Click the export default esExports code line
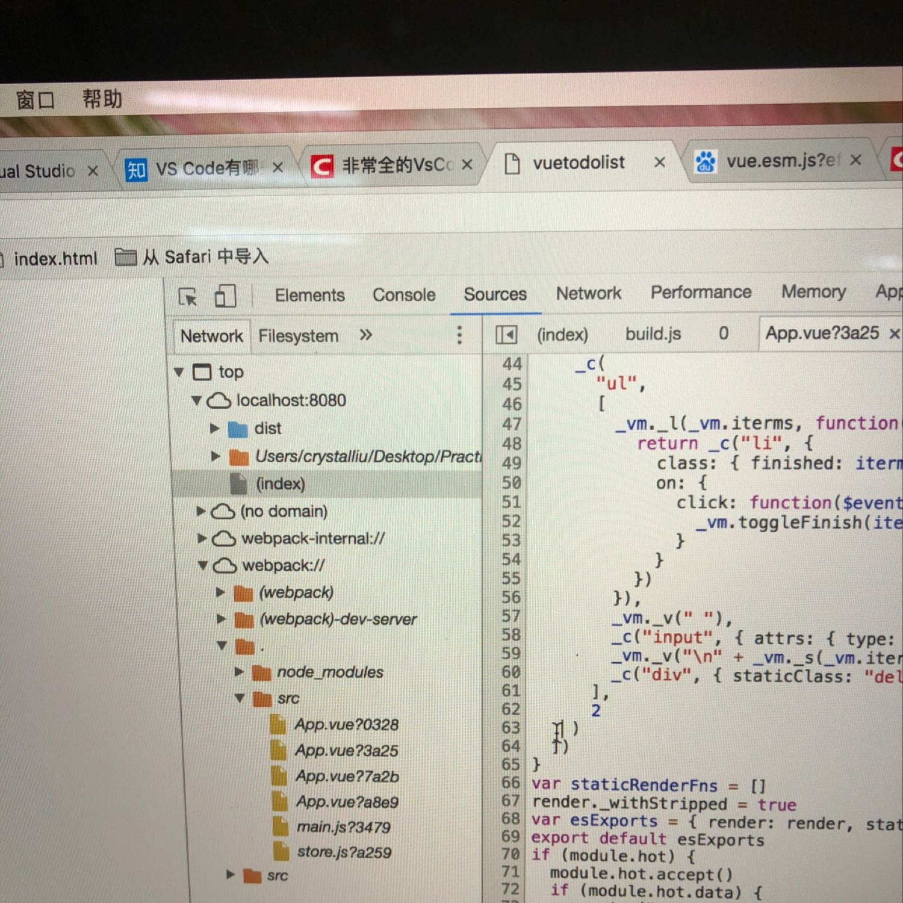The height and width of the screenshot is (903, 903). [648, 839]
